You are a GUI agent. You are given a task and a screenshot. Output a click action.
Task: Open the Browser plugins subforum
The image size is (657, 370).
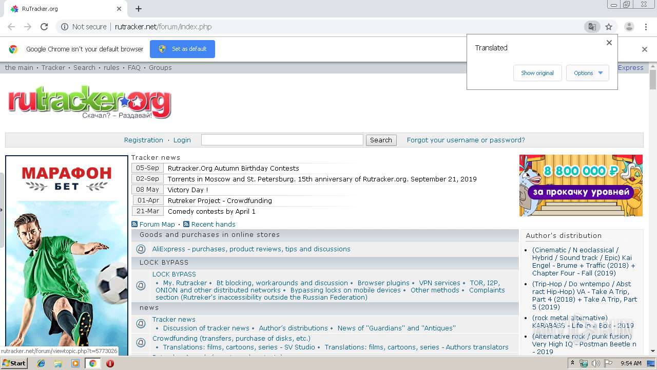coord(383,283)
